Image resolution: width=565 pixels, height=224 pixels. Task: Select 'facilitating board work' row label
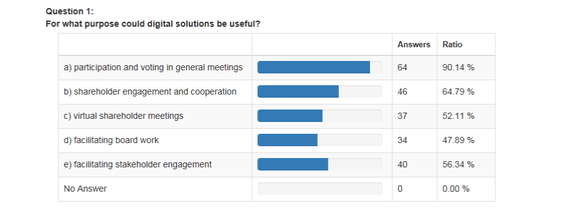(x=112, y=140)
